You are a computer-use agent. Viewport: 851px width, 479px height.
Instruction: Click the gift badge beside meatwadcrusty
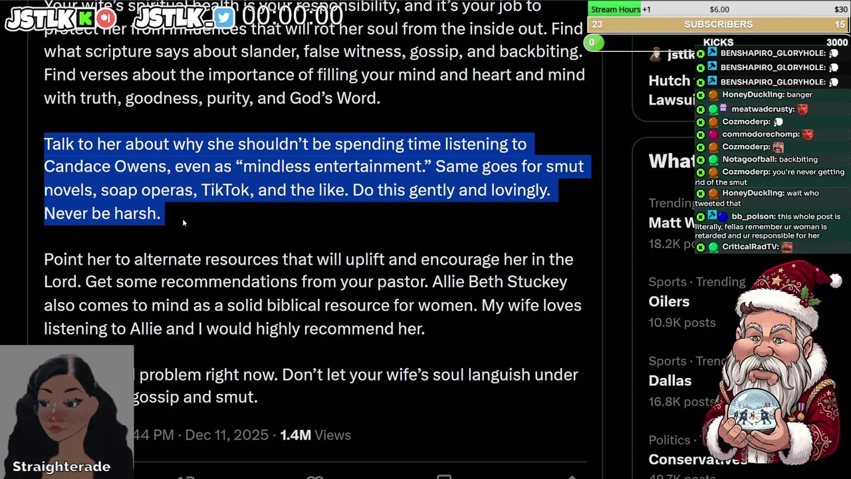[723, 108]
